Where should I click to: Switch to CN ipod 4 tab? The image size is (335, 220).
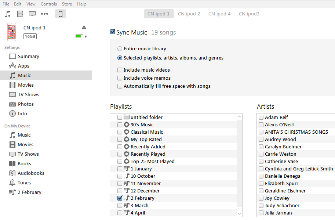pos(219,14)
